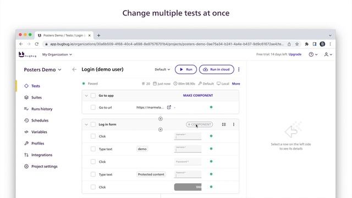Tick checkbox of Type text Protected content step

point(93,174)
